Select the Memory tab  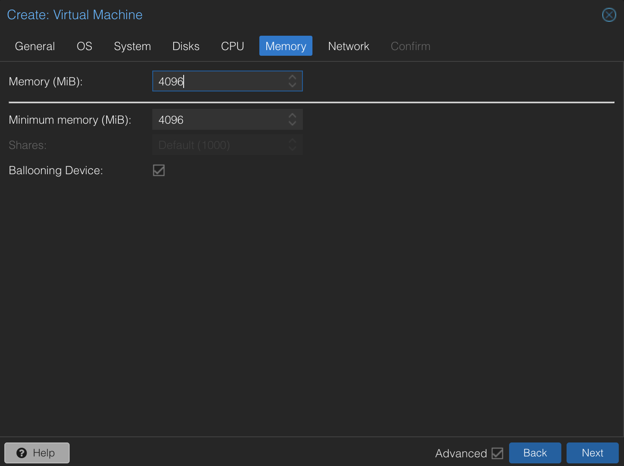[285, 46]
